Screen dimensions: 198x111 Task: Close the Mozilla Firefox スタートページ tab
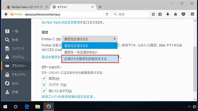47,7
